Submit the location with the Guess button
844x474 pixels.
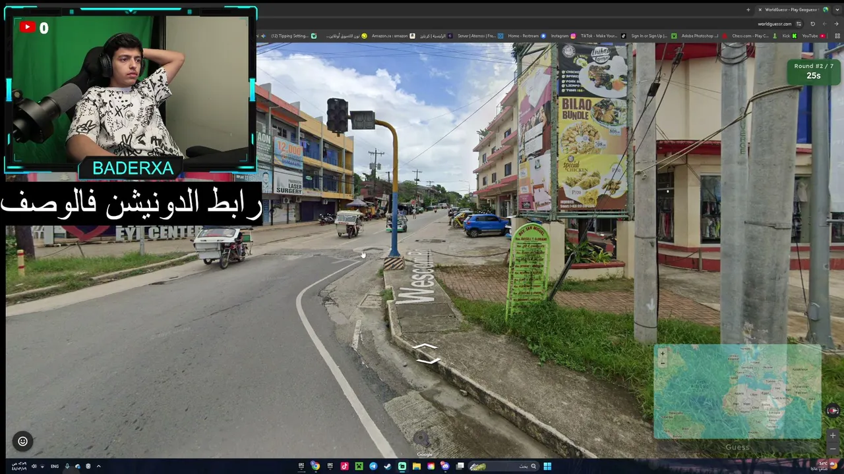coord(737,448)
